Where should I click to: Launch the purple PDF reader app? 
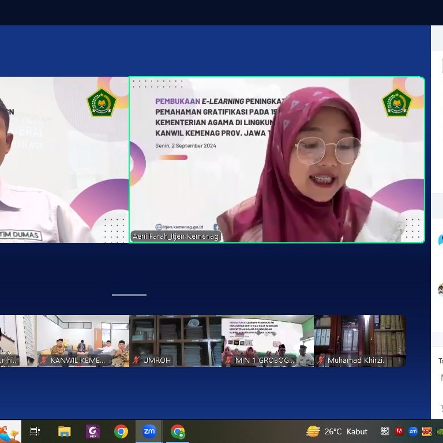click(x=93, y=431)
